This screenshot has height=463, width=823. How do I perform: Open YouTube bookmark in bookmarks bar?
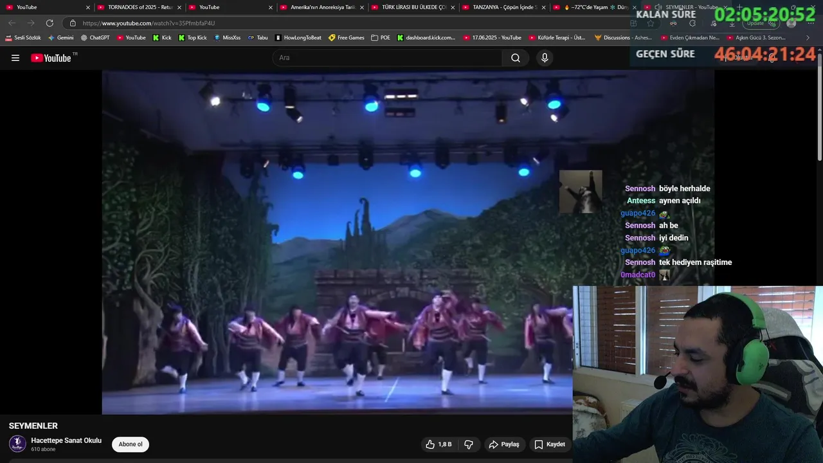[131, 38]
